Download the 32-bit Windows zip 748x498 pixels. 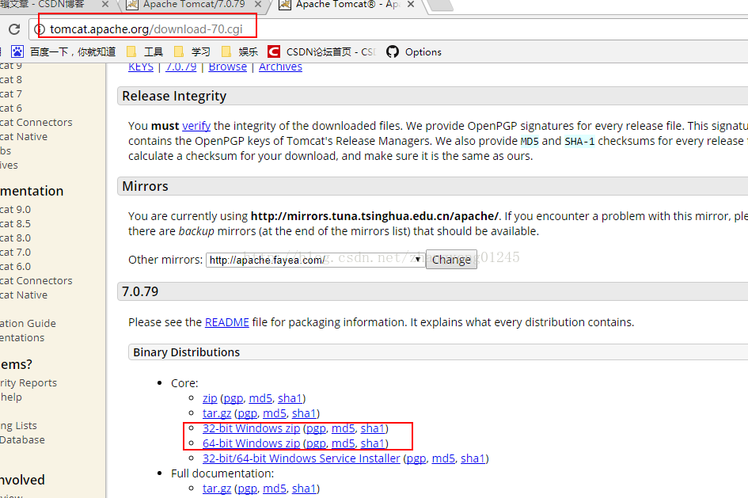coord(252,428)
